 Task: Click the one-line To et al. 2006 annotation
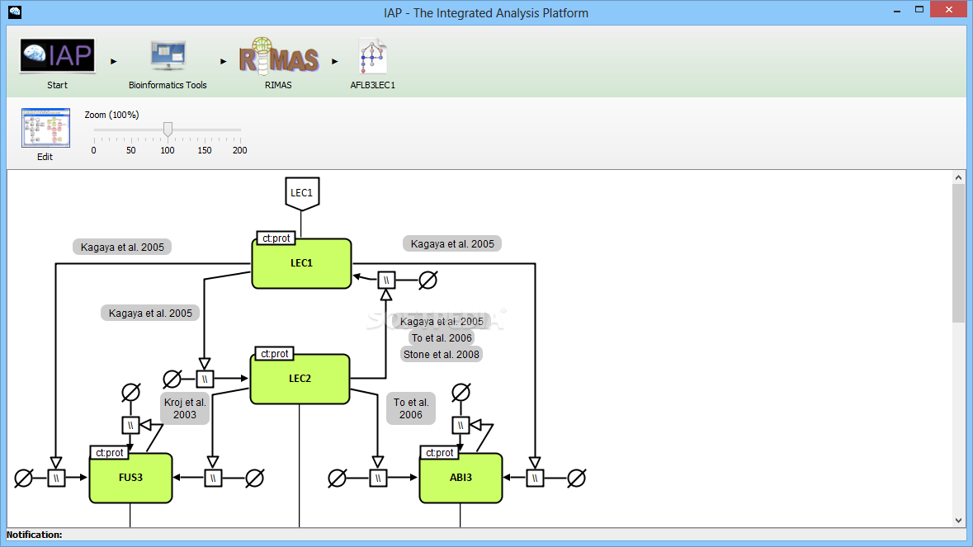coord(442,338)
